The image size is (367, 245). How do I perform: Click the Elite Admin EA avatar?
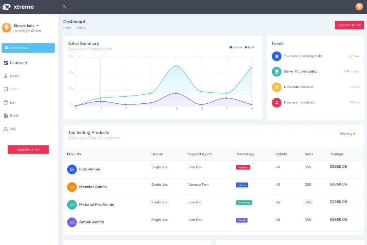pos(72,169)
